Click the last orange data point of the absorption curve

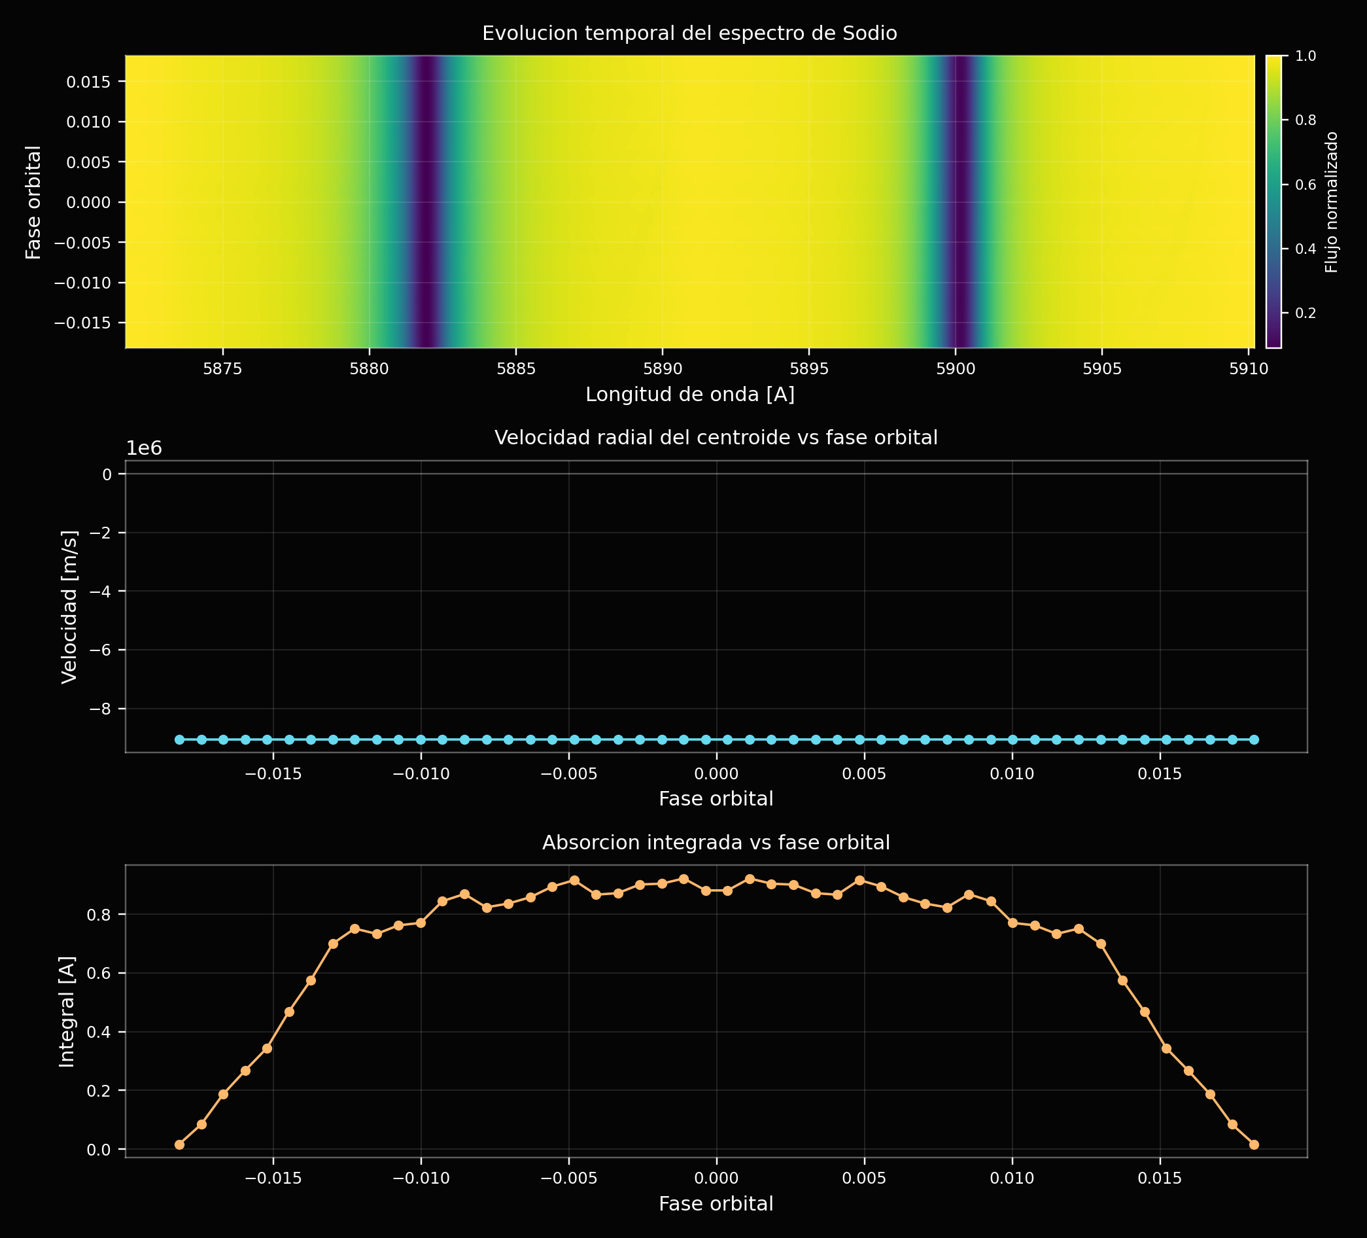1254,1145
